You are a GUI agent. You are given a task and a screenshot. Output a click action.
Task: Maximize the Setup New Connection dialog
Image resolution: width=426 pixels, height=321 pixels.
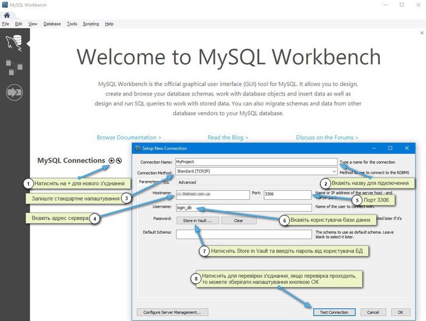(390, 148)
